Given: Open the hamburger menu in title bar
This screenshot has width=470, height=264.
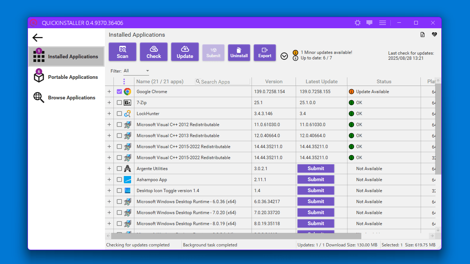Looking at the screenshot, I should coord(383,23).
